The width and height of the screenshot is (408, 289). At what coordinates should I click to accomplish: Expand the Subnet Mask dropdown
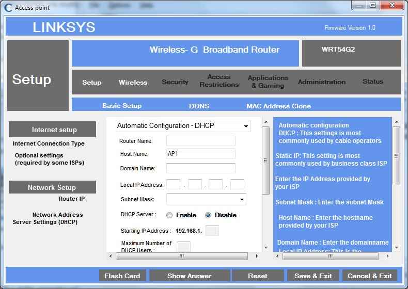tap(206, 199)
